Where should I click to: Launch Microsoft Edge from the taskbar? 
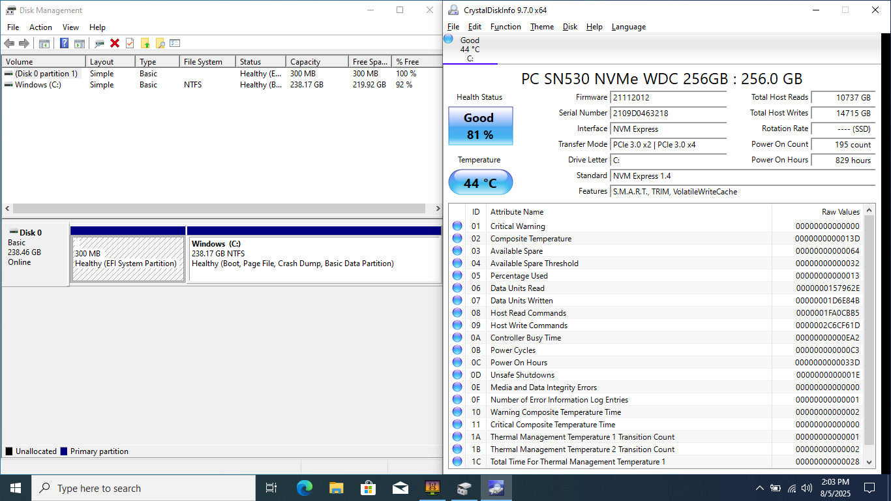pos(305,488)
